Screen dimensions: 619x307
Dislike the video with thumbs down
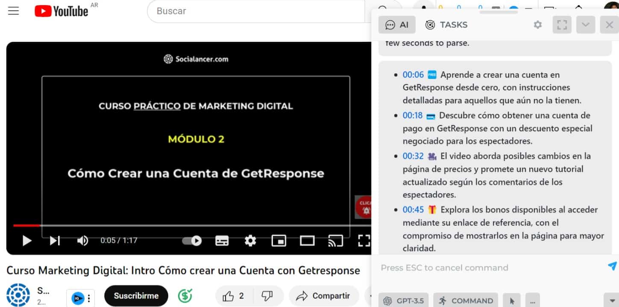267,296
